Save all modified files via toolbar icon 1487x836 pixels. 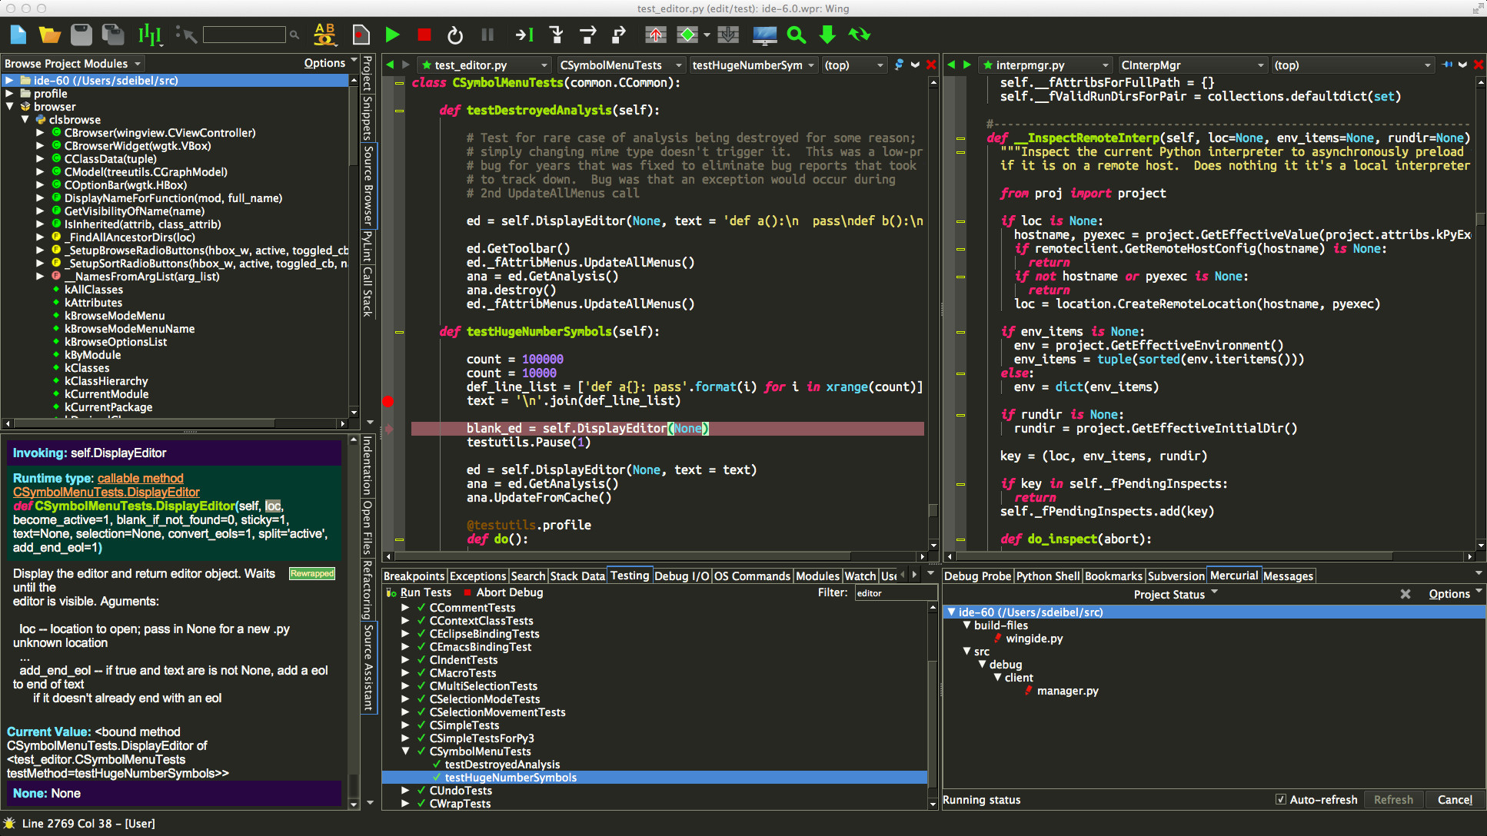click(x=112, y=35)
